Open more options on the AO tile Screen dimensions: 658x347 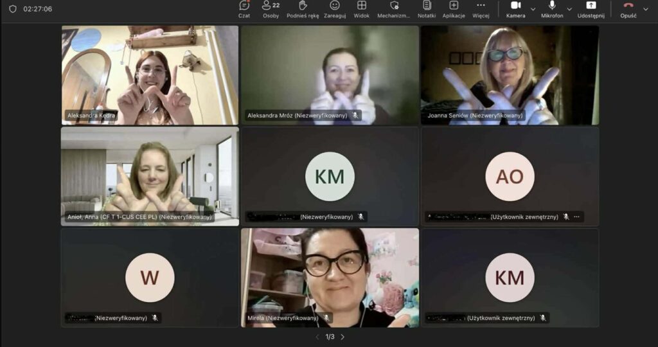(x=576, y=217)
